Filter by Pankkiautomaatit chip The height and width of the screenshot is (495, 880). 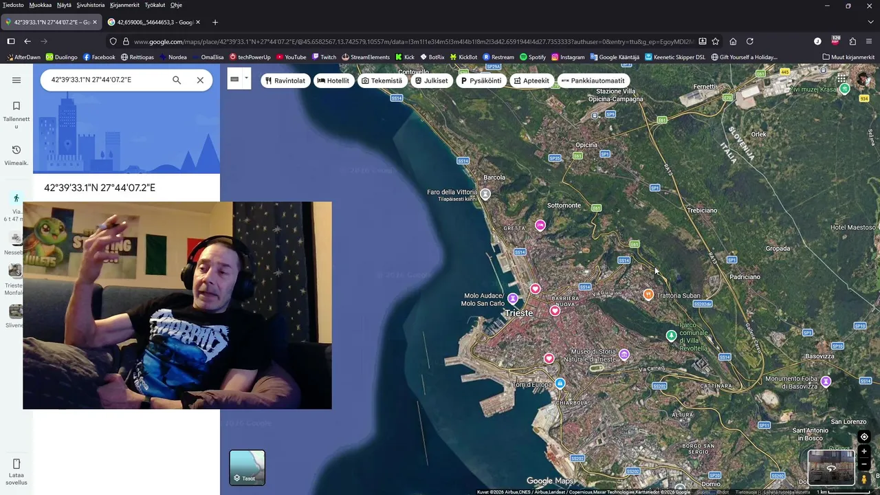593,80
